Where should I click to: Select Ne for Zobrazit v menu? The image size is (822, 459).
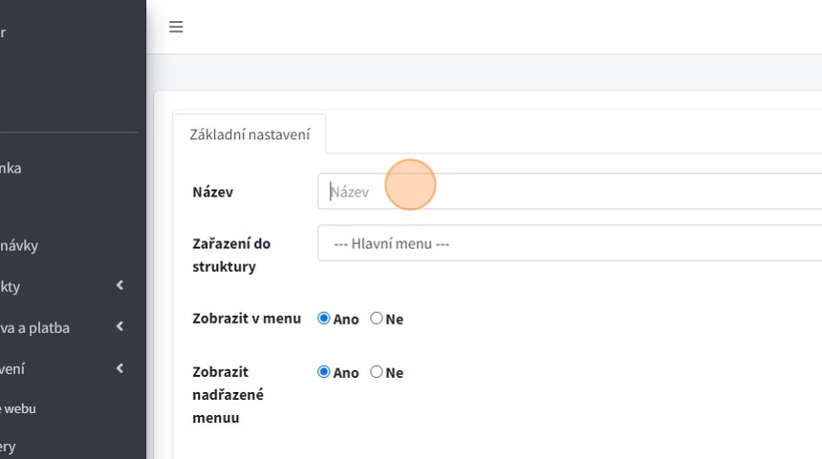(377, 319)
